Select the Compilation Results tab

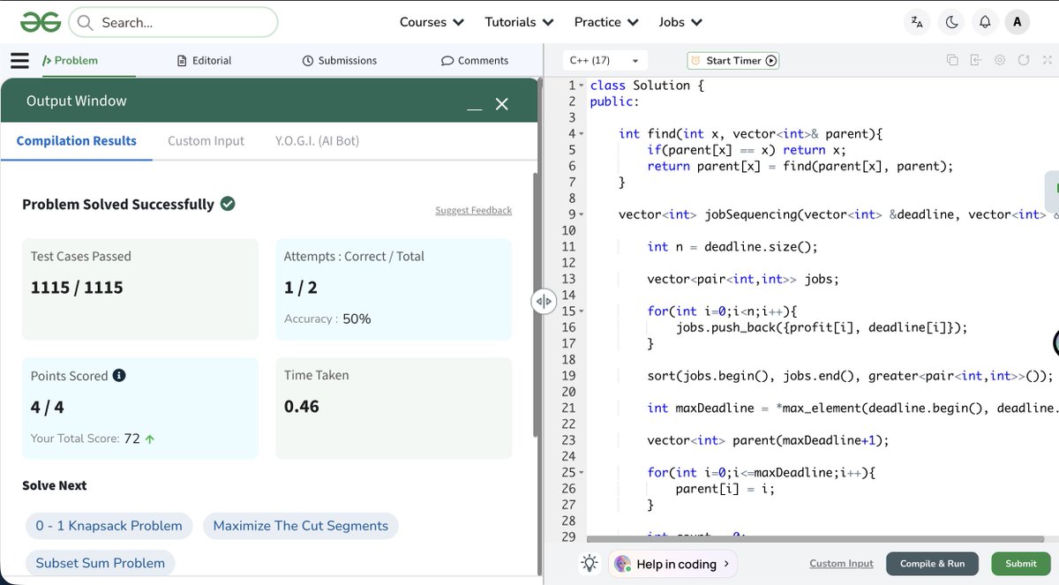77,141
